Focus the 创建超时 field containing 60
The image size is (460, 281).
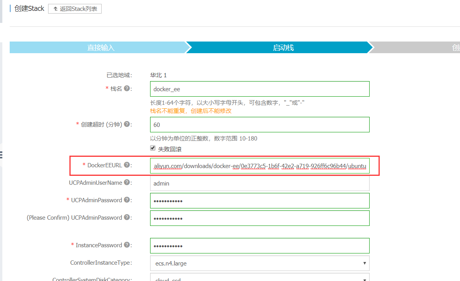click(259, 125)
